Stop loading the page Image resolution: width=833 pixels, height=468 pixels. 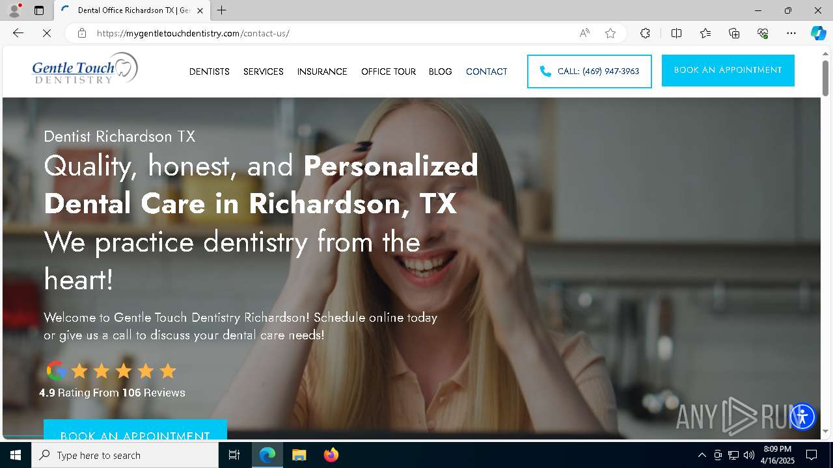click(47, 33)
